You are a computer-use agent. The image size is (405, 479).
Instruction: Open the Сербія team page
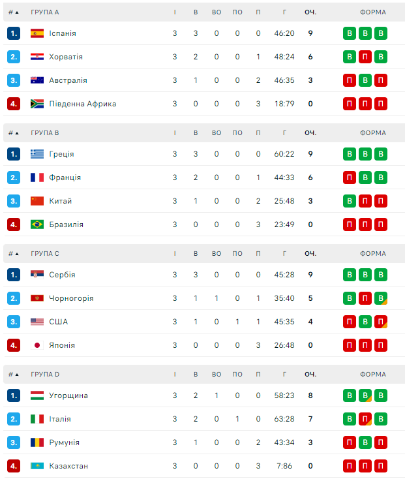tap(62, 275)
